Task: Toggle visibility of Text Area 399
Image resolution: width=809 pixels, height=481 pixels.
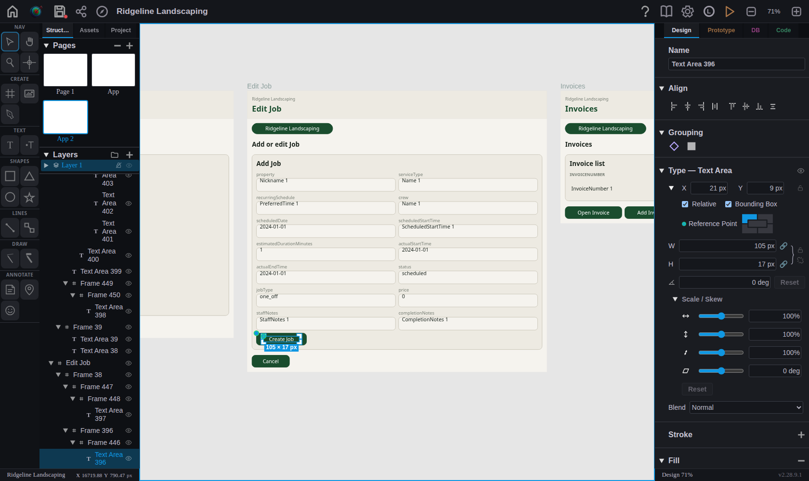Action: tap(129, 271)
